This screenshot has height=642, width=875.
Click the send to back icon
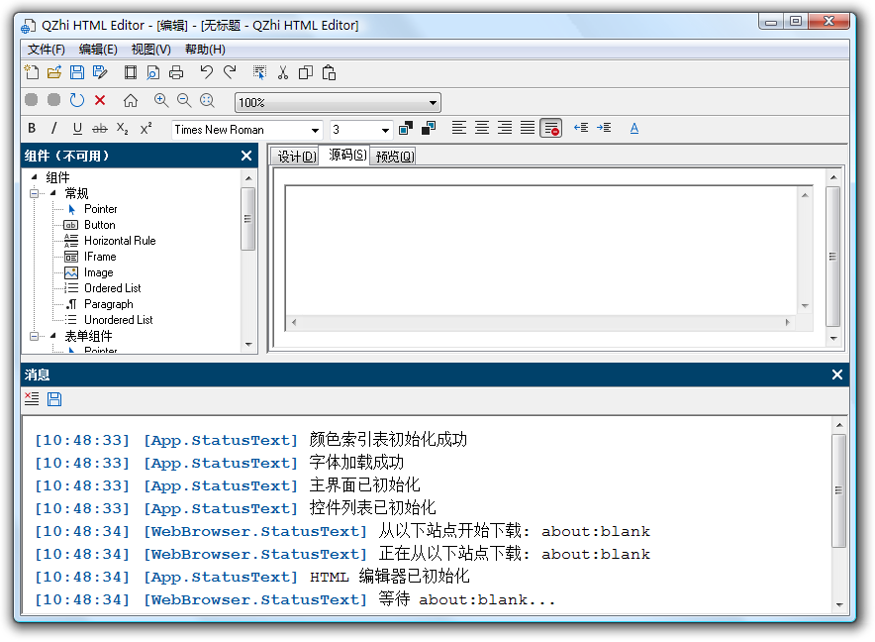click(429, 129)
